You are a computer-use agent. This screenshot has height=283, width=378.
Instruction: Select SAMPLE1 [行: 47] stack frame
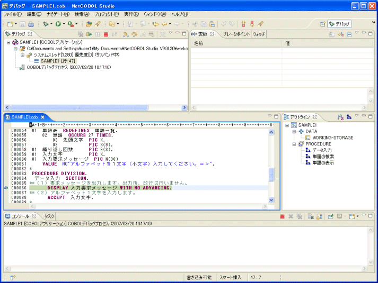[58, 61]
